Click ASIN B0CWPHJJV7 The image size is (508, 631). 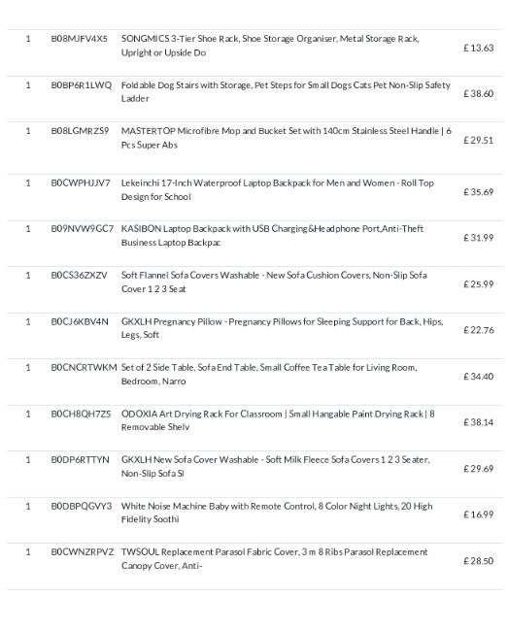coord(81,183)
